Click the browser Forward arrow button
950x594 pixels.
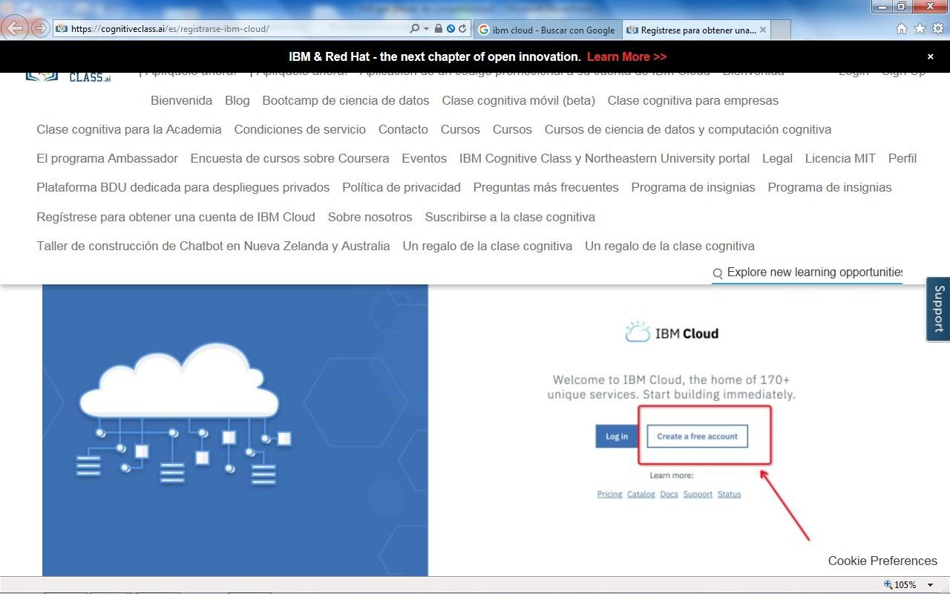(x=40, y=29)
